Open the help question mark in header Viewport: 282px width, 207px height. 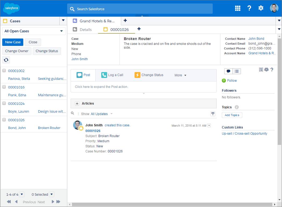pyautogui.click(x=249, y=8)
